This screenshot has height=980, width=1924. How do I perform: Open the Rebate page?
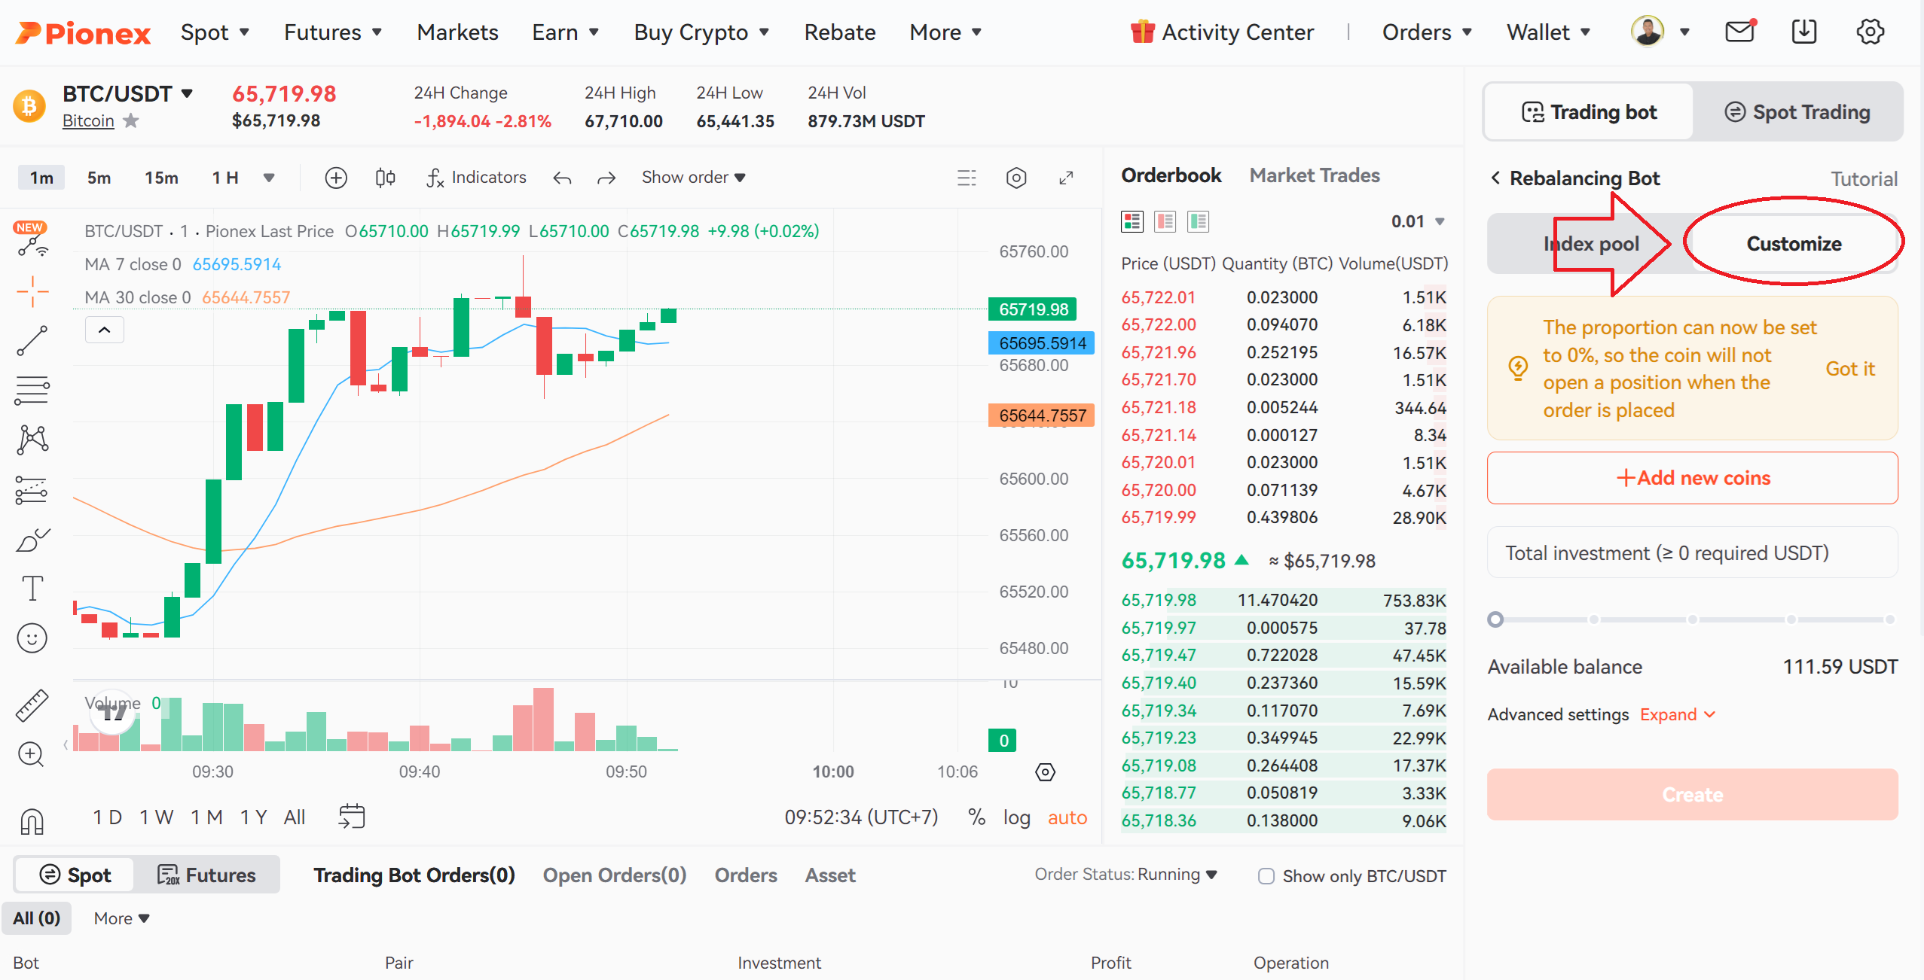pyautogui.click(x=840, y=32)
